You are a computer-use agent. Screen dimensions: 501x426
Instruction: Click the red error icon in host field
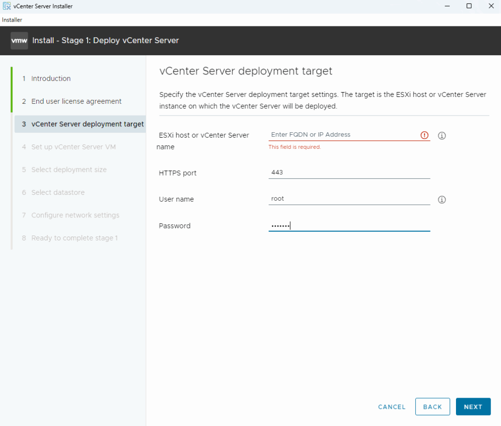pyautogui.click(x=424, y=135)
